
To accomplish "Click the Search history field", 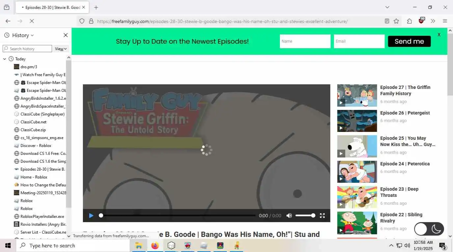I will pos(27,49).
